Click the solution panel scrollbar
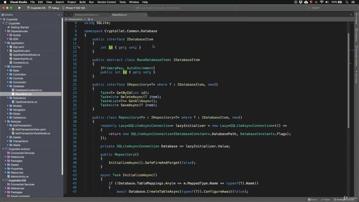The width and height of the screenshot is (359, 202). [x=62, y=96]
